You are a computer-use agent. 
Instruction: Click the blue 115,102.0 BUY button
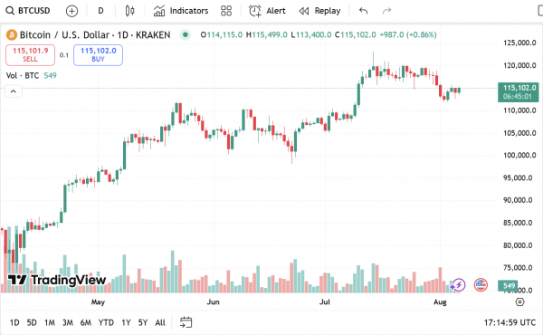point(98,54)
